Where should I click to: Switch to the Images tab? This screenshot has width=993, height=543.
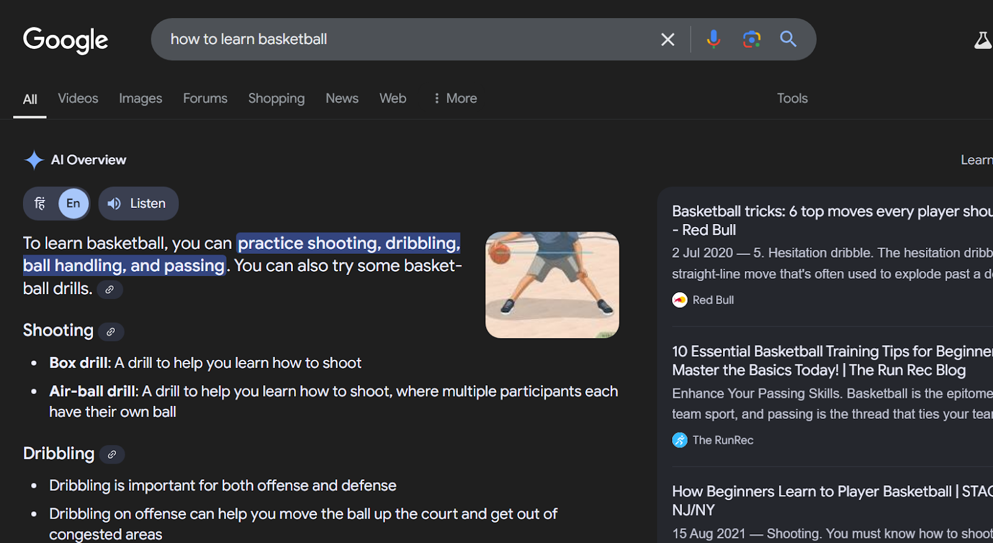coord(140,98)
